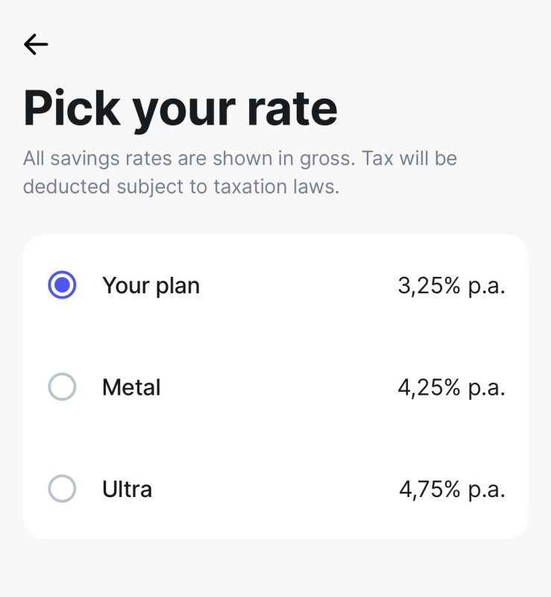This screenshot has width=551, height=597.
Task: Click 'Tax will be' in the subtitle
Action: (x=416, y=159)
